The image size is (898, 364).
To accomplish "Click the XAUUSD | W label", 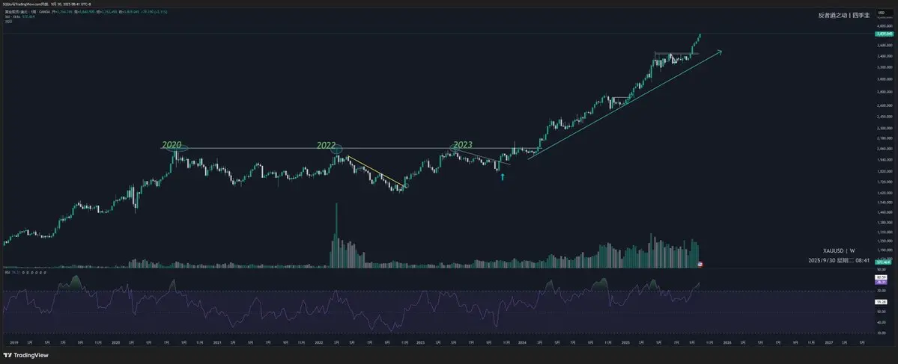I will point(839,250).
